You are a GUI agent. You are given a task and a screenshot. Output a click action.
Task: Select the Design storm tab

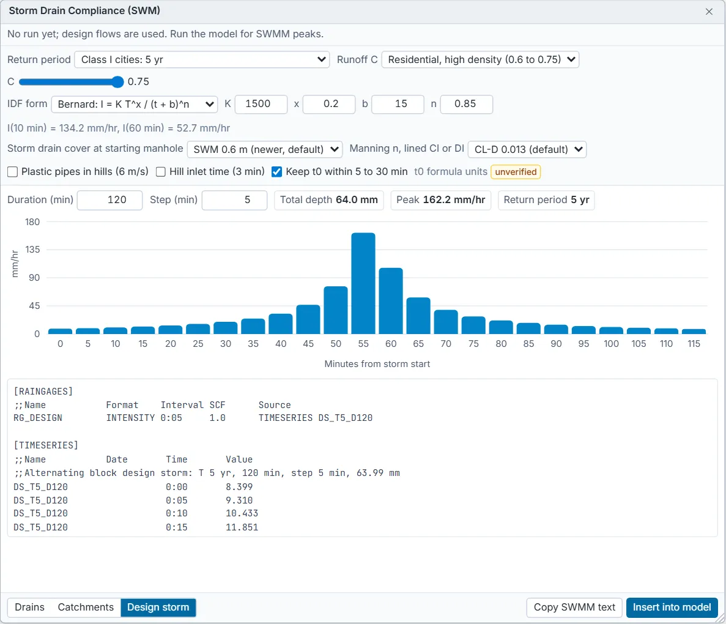pyautogui.click(x=158, y=607)
